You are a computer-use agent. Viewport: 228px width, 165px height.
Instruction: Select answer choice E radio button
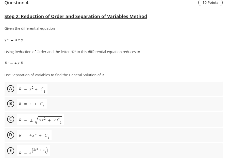[10, 151]
